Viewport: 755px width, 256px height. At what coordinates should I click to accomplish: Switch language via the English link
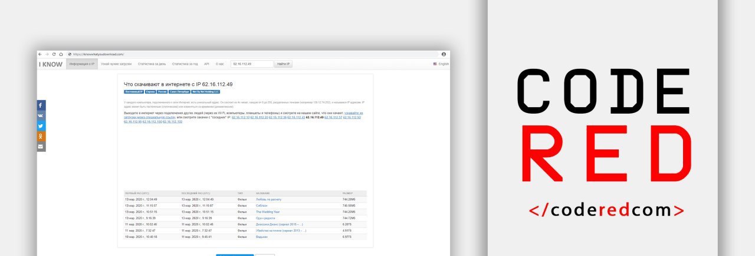[444, 64]
